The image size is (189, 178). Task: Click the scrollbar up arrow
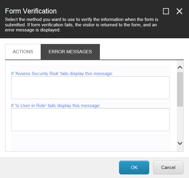[180, 68]
